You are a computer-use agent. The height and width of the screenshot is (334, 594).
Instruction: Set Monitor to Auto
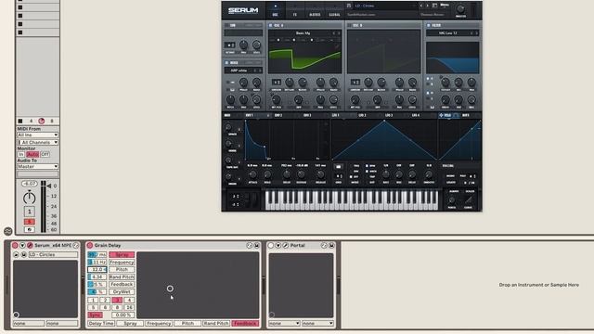click(32, 155)
